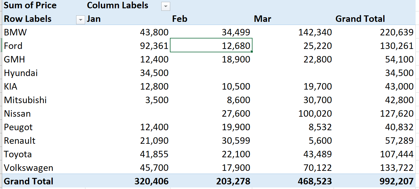Click Renault Jan value 21,090

pyautogui.click(x=154, y=141)
